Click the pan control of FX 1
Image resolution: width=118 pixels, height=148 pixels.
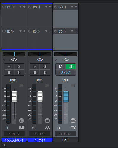click(x=66, y=54)
